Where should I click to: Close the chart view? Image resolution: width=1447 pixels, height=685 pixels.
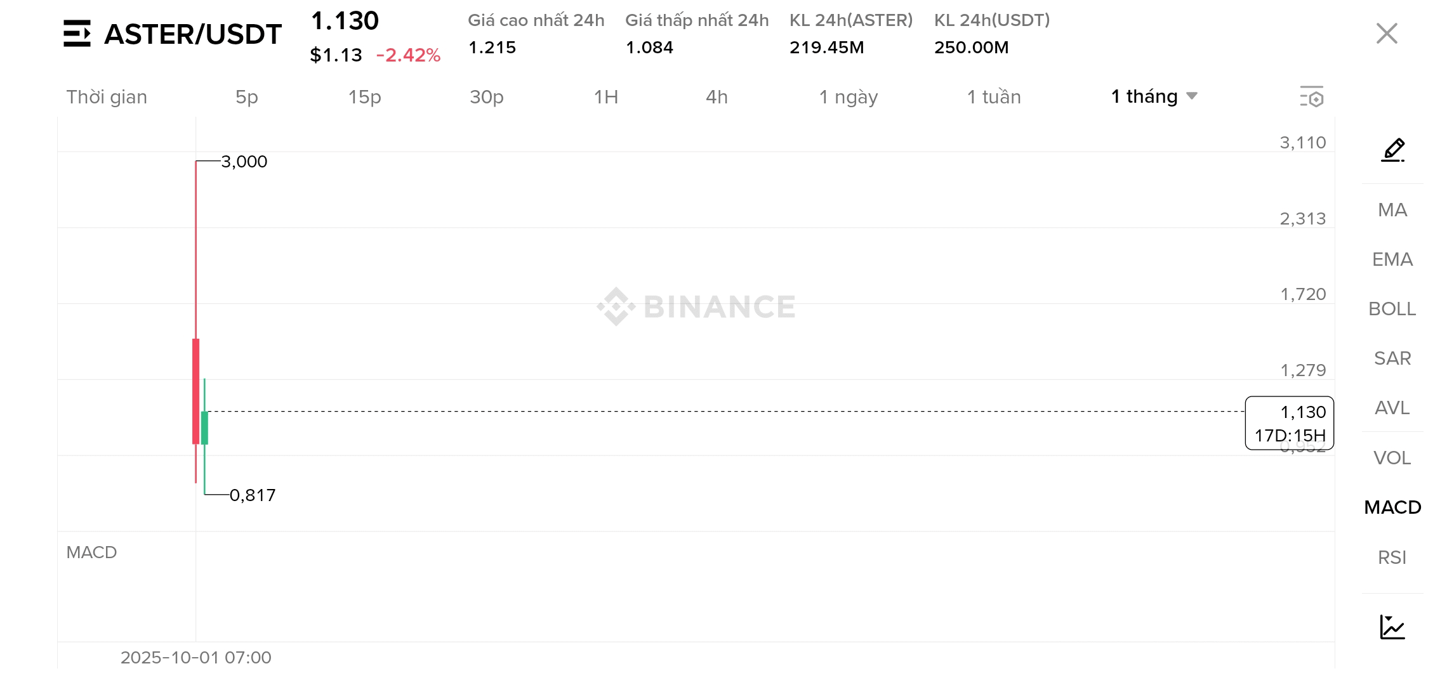point(1387,34)
